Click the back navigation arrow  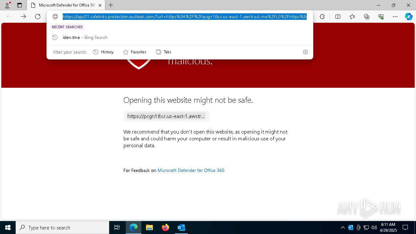point(9,17)
